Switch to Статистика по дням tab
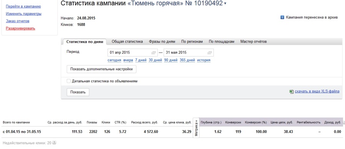Image resolution: width=345 pixels, height=149 pixels. [85, 42]
